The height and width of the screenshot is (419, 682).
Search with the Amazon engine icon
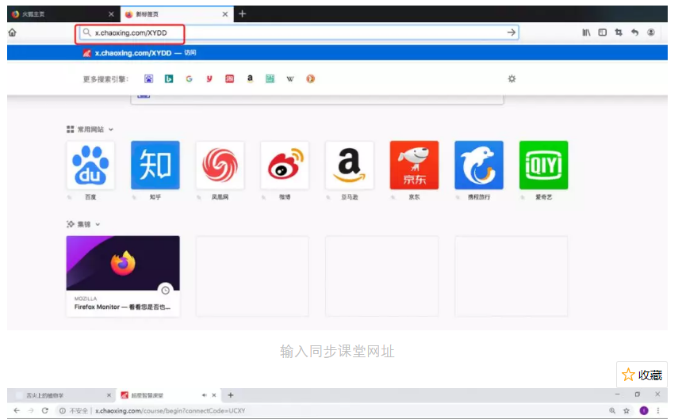pos(250,78)
